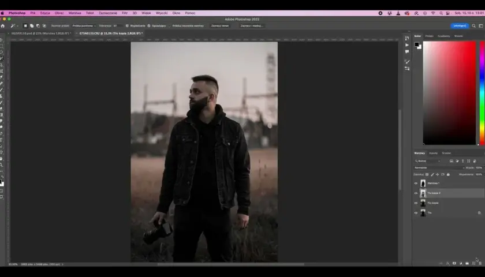
Task: Click the Zaznacz i maskuj button
Action: (x=252, y=26)
